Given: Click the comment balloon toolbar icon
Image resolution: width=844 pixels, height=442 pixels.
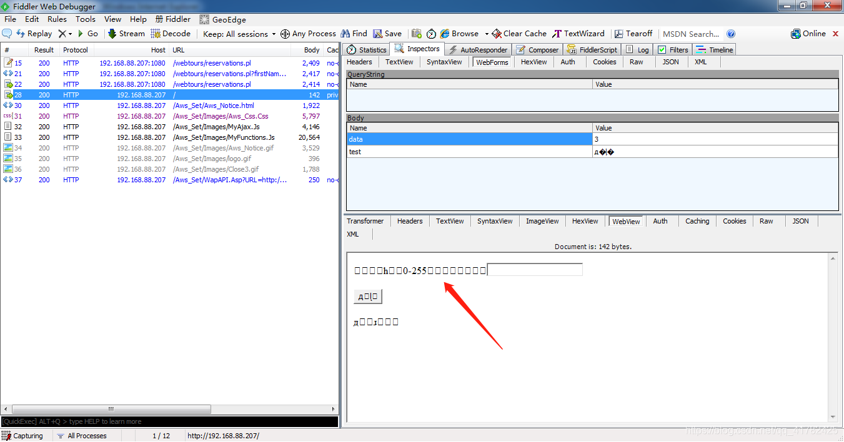Looking at the screenshot, I should click(7, 34).
